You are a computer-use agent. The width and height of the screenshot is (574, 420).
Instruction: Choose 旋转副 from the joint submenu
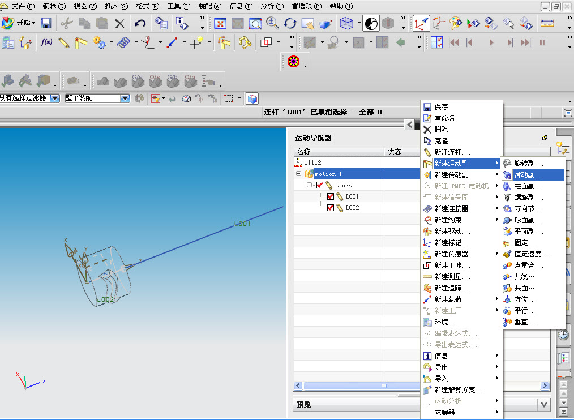coord(533,164)
